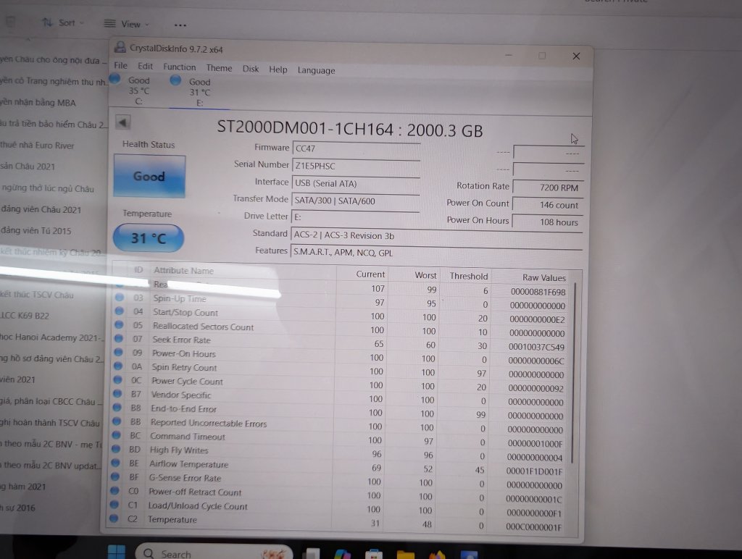Click the status dot for 03 Spin-Up Time
742x559 pixels.
click(x=120, y=297)
